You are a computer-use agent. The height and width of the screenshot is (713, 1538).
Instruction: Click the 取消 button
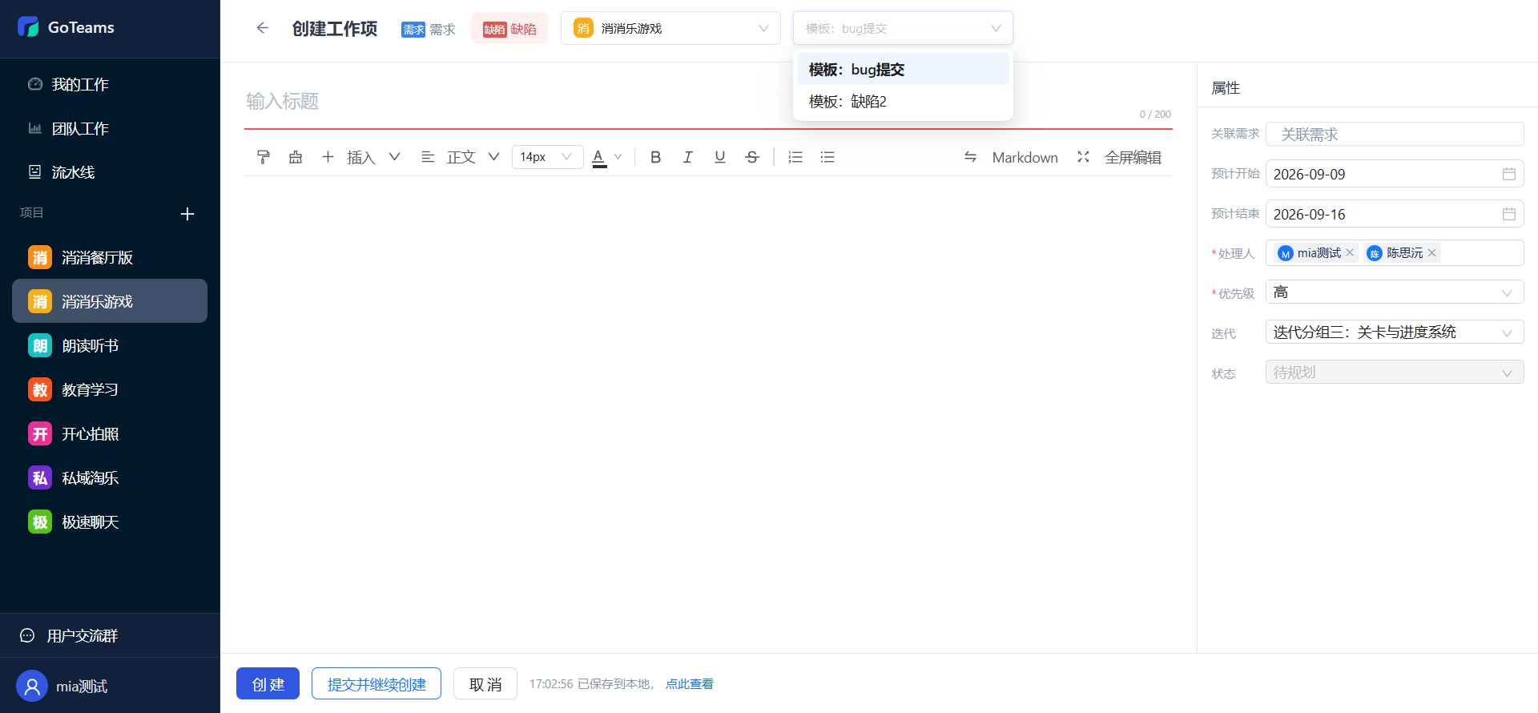tap(485, 683)
